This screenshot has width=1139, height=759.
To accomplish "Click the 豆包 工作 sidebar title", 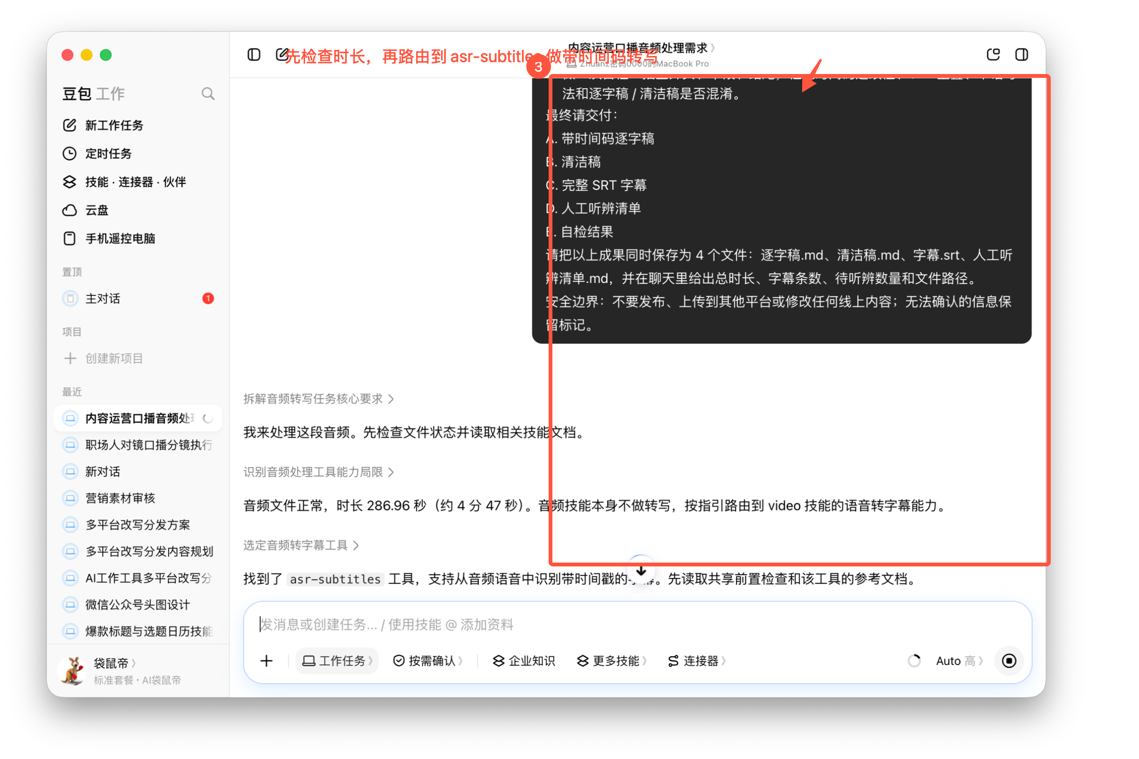I will 93,93.
